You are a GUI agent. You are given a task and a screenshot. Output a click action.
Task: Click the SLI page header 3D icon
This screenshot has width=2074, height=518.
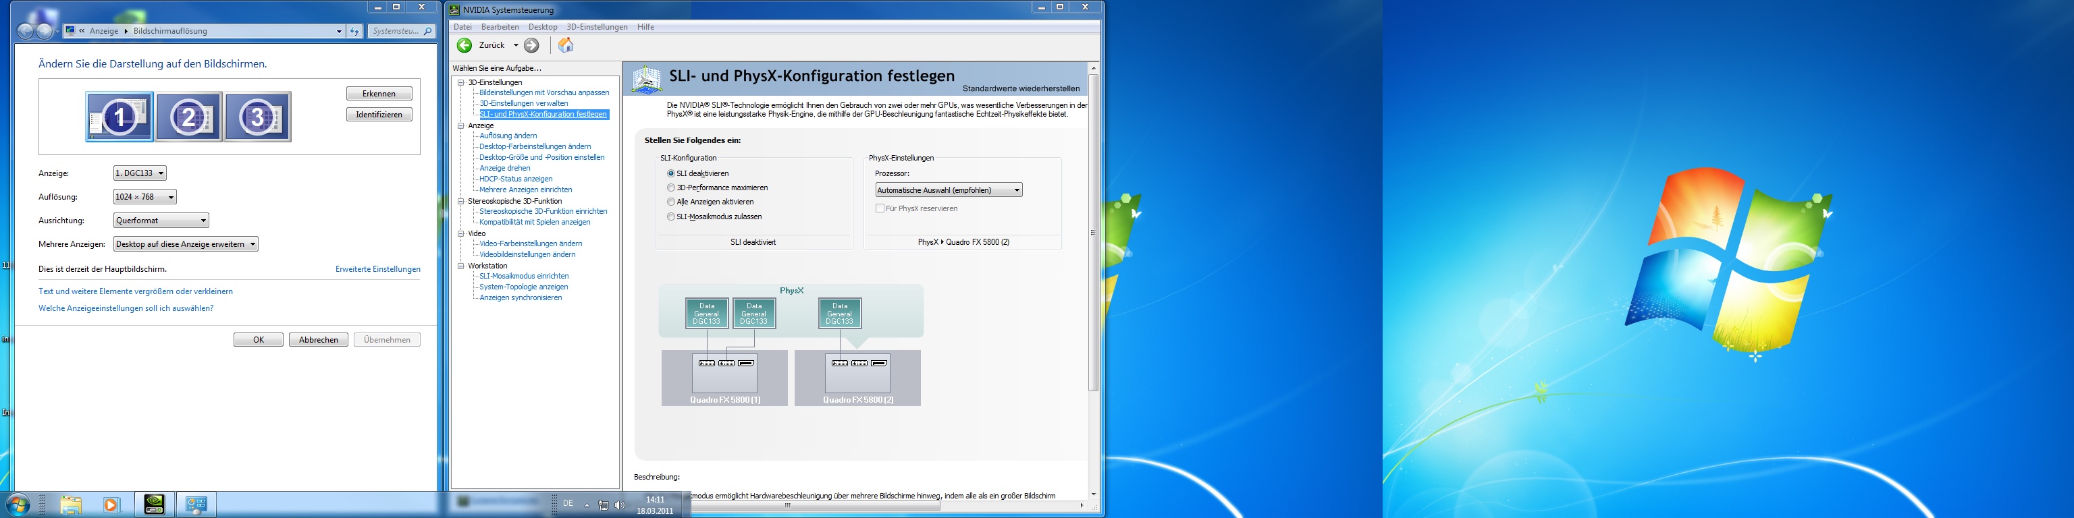pyautogui.click(x=647, y=80)
